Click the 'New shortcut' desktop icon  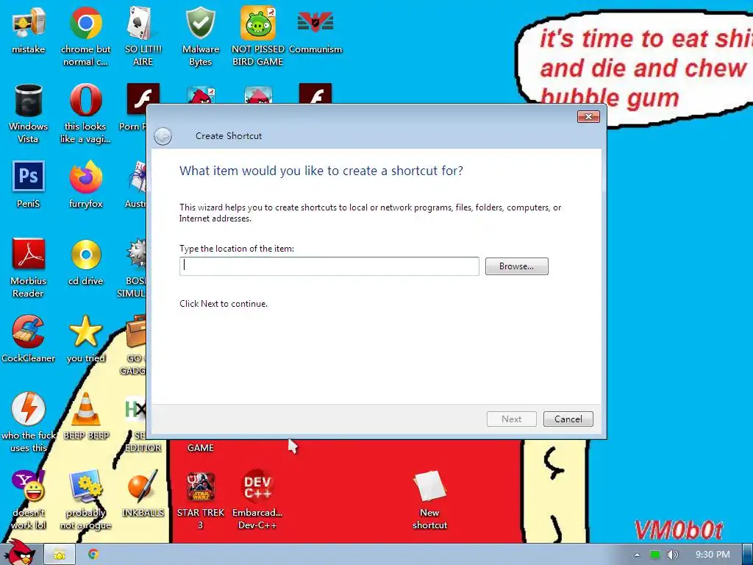(x=429, y=500)
